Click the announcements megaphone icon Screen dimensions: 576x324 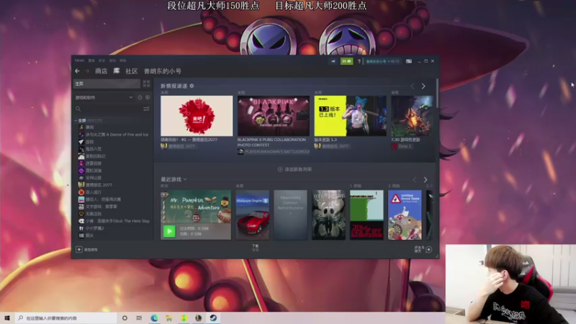tap(333, 61)
